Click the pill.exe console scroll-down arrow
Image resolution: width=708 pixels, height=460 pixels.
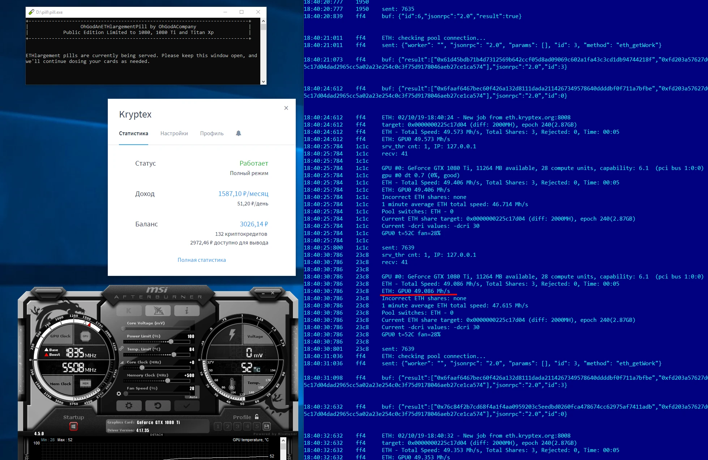pos(263,82)
